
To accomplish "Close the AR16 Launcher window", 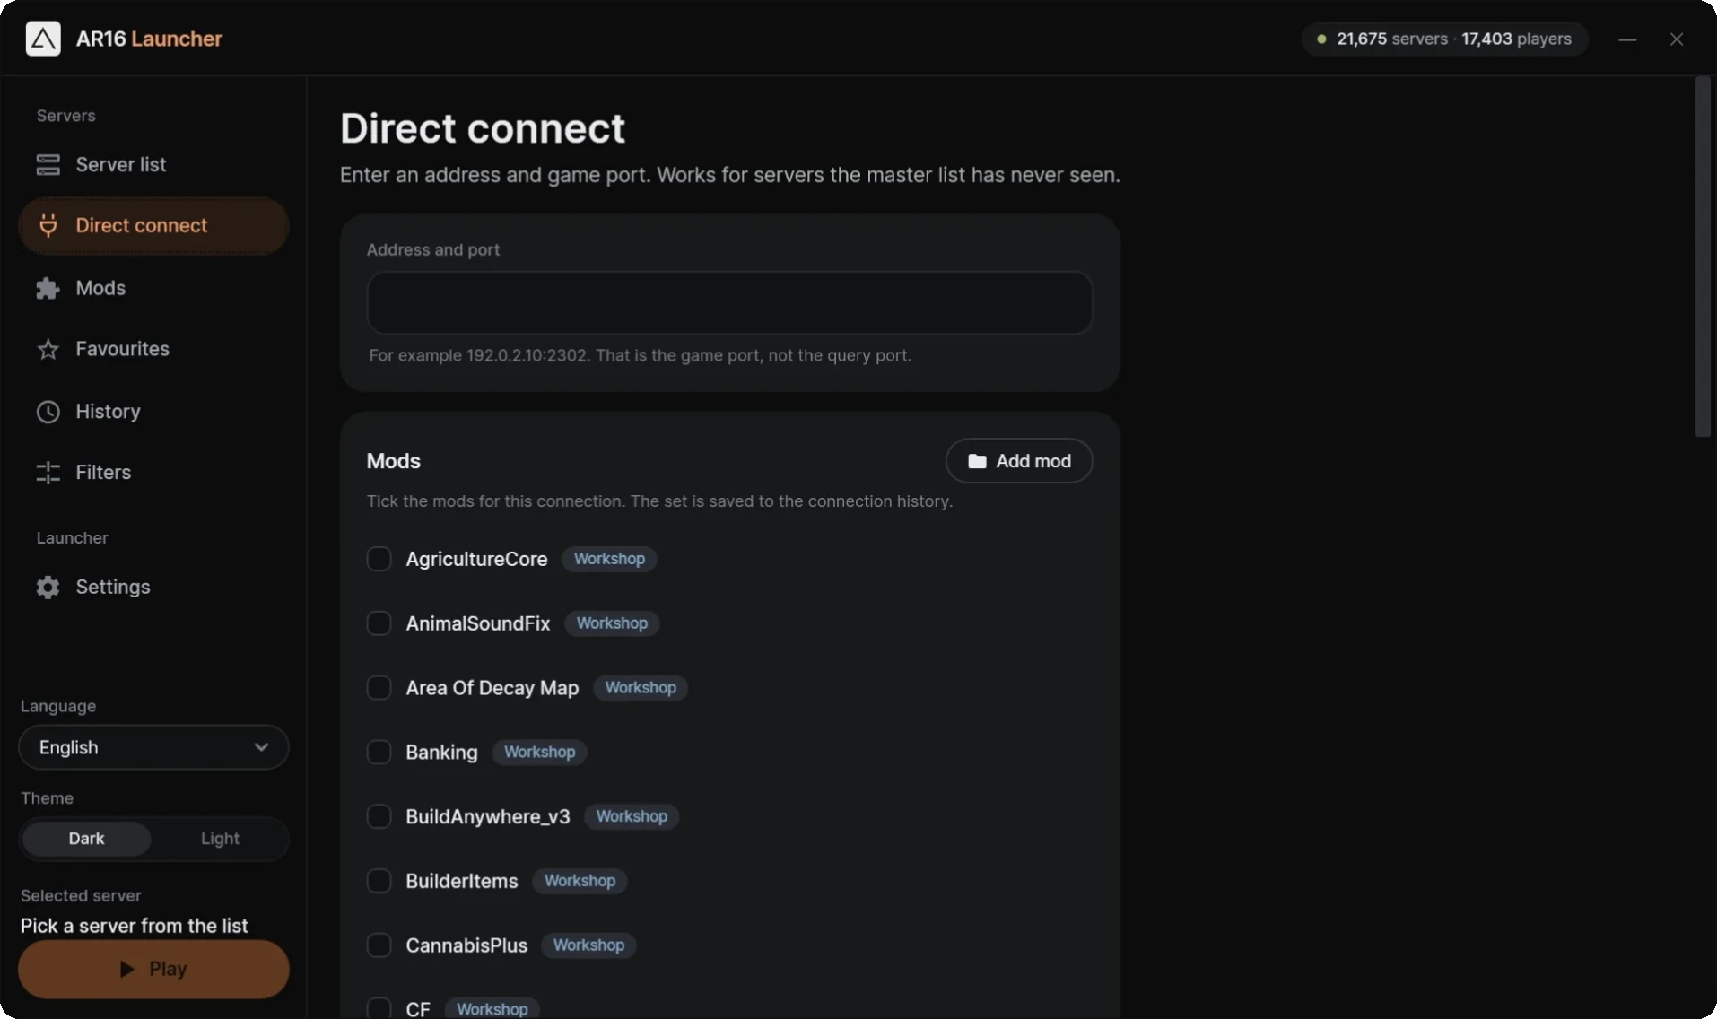I will point(1676,39).
